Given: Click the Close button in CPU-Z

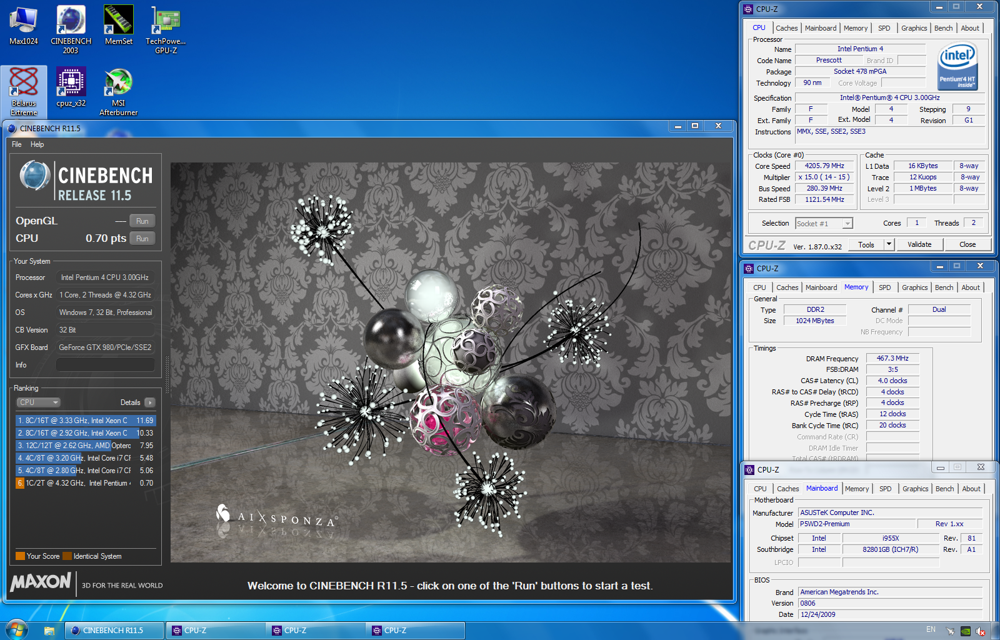Looking at the screenshot, I should [x=967, y=244].
